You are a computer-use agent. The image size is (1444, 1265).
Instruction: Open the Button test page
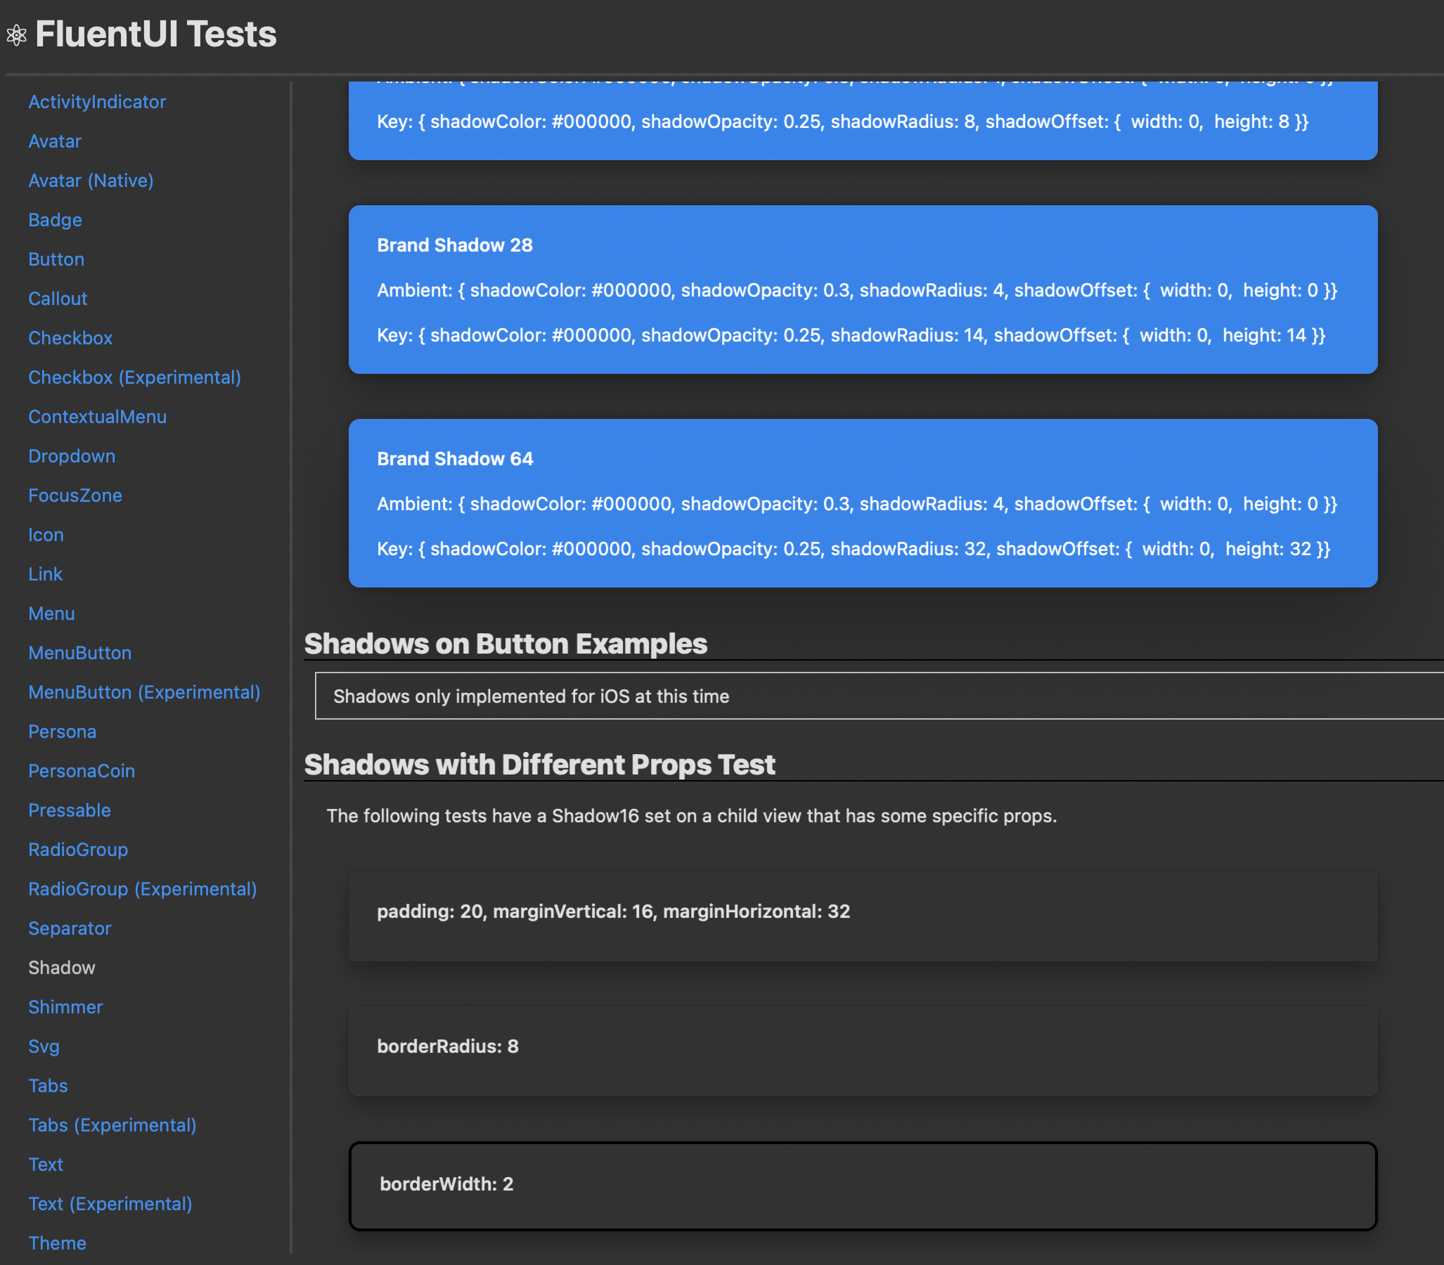[56, 259]
